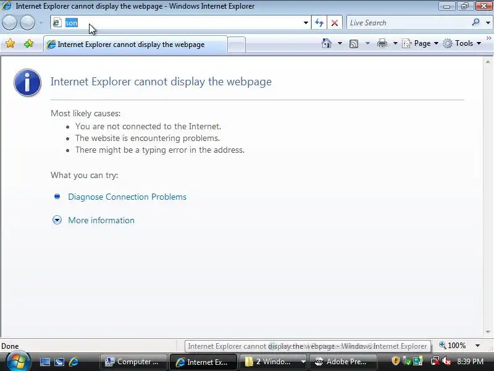Viewport: 494px width, 371px height.
Task: Click the multi-colored squares tray icon
Action: click(418, 361)
